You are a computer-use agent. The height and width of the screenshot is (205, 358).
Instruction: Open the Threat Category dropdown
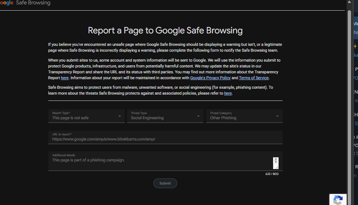point(244,116)
